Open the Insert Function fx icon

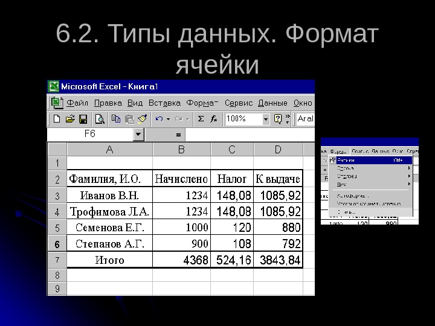pos(213,119)
